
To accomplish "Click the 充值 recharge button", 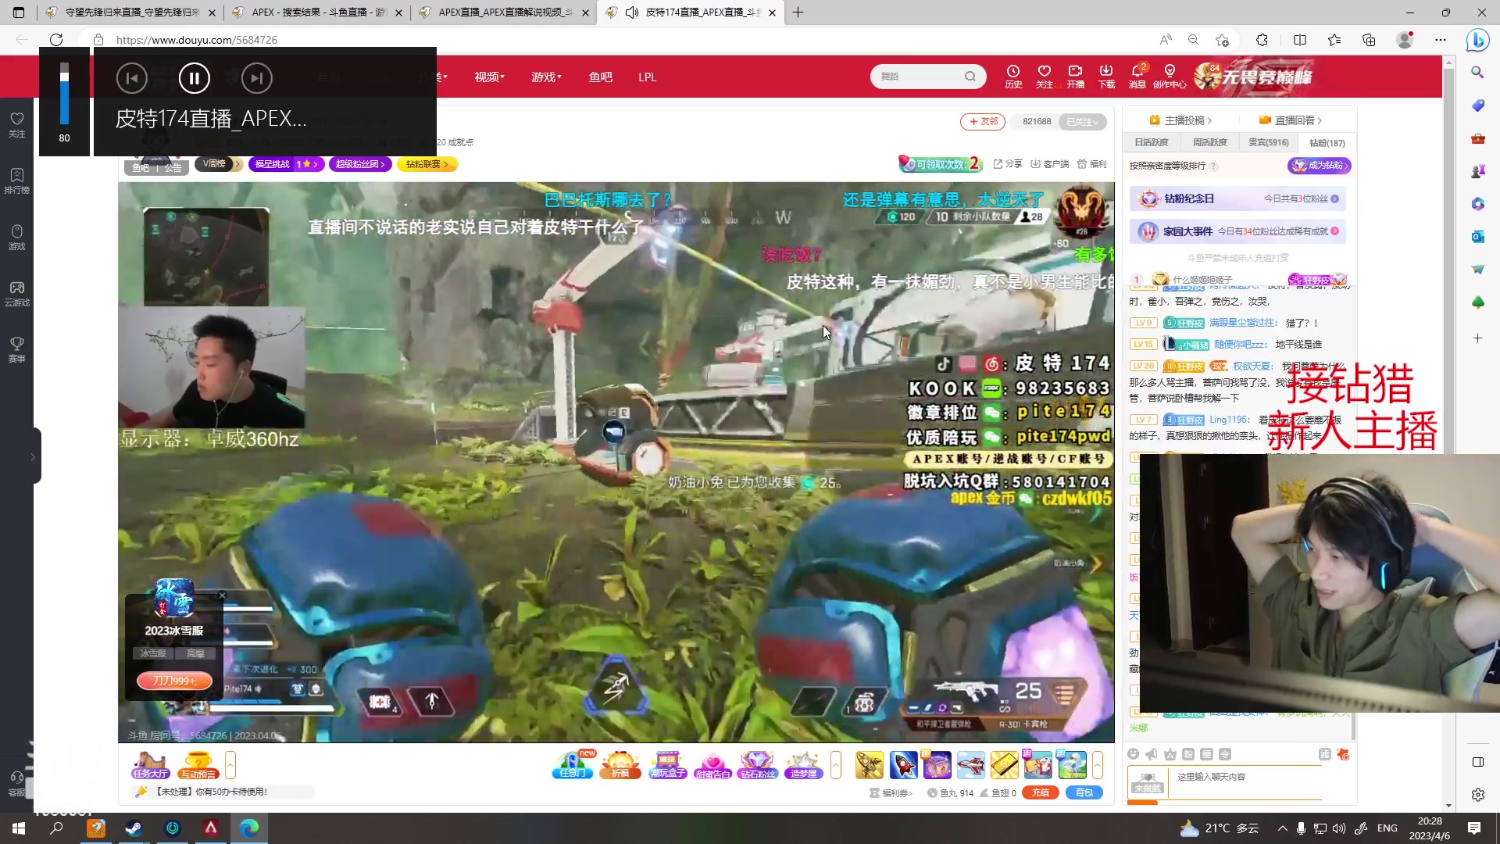I will pyautogui.click(x=1041, y=792).
